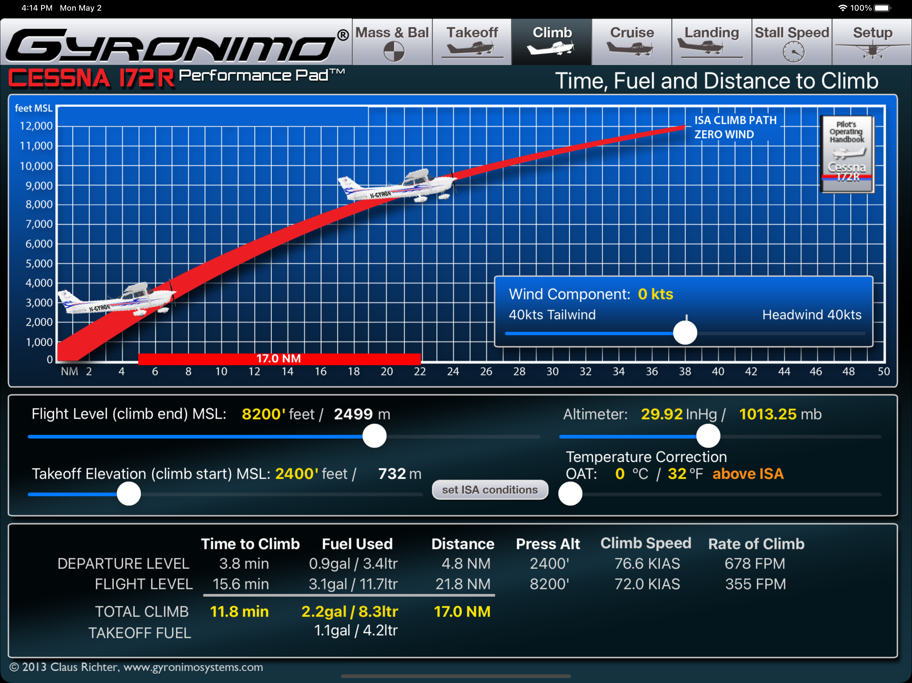Click the Cessna 172R title
This screenshot has width=912, height=683.
click(91, 78)
